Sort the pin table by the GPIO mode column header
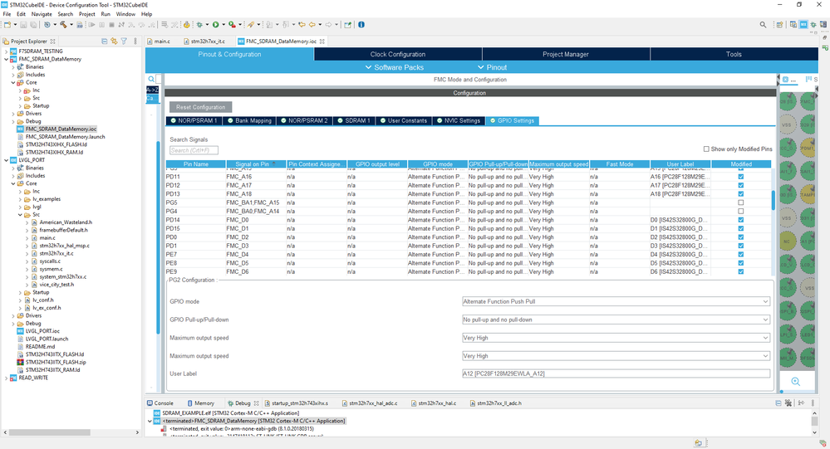 438,164
